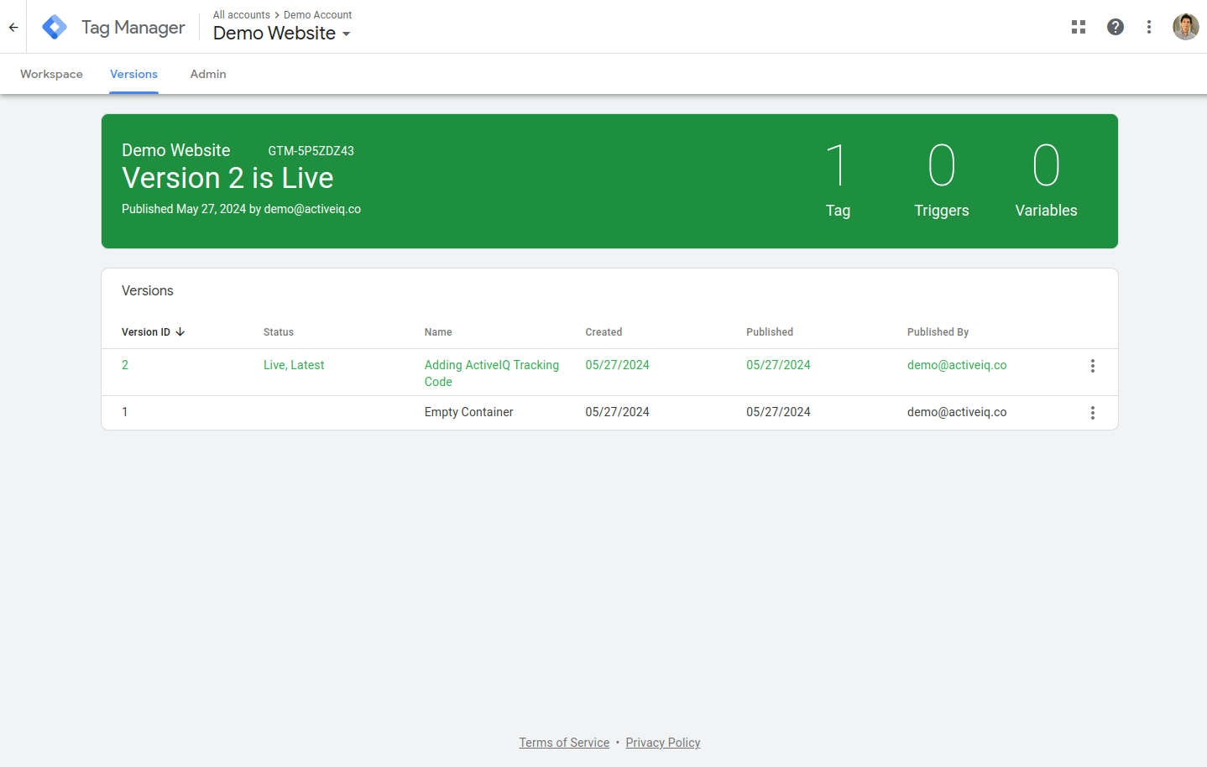Open the actions menu for version 1
1207x767 pixels.
[x=1093, y=413]
